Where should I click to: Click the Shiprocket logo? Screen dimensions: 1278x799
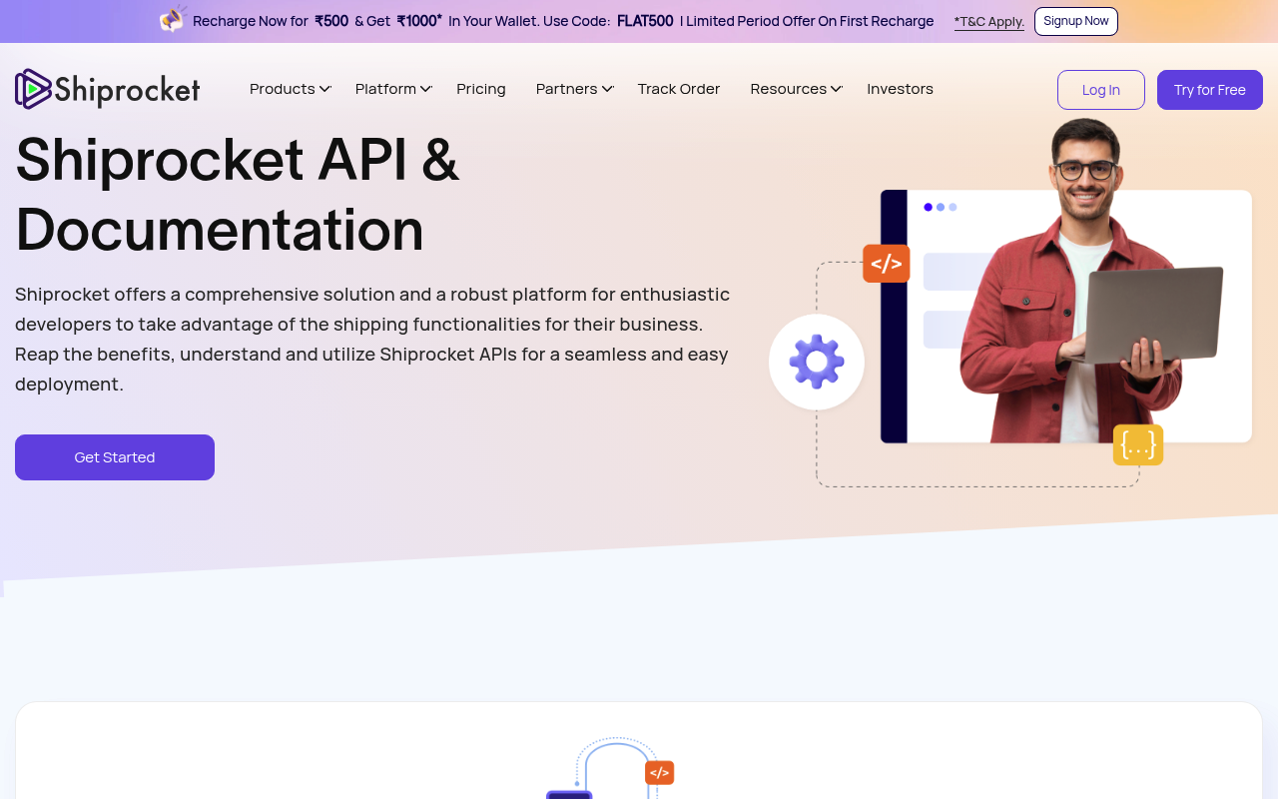click(x=108, y=89)
